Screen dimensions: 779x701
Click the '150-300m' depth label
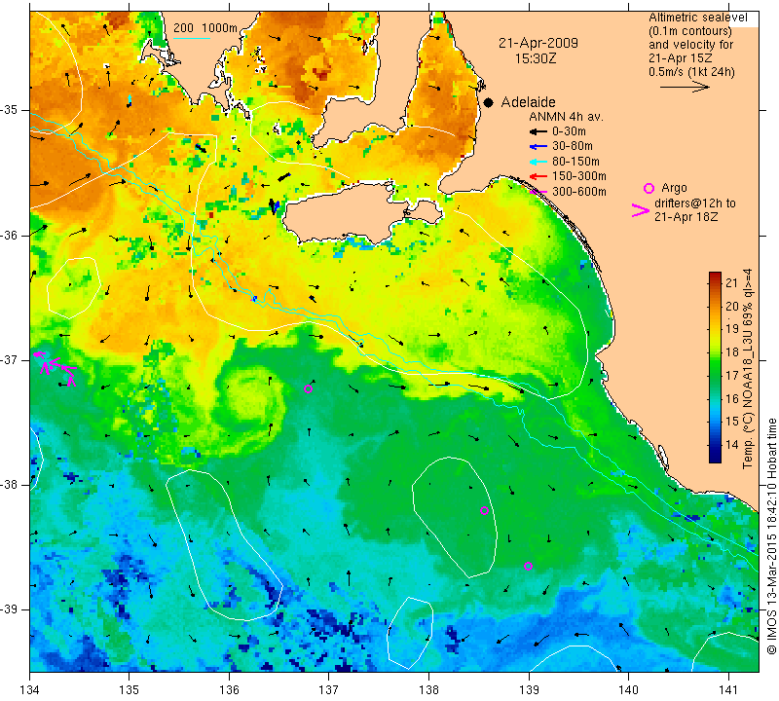(578, 176)
